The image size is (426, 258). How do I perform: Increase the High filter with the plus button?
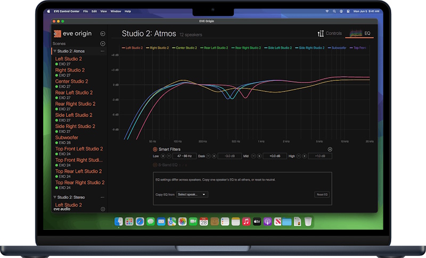click(x=305, y=156)
